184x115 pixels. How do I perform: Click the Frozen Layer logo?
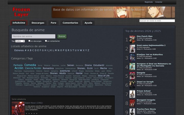[21, 12]
